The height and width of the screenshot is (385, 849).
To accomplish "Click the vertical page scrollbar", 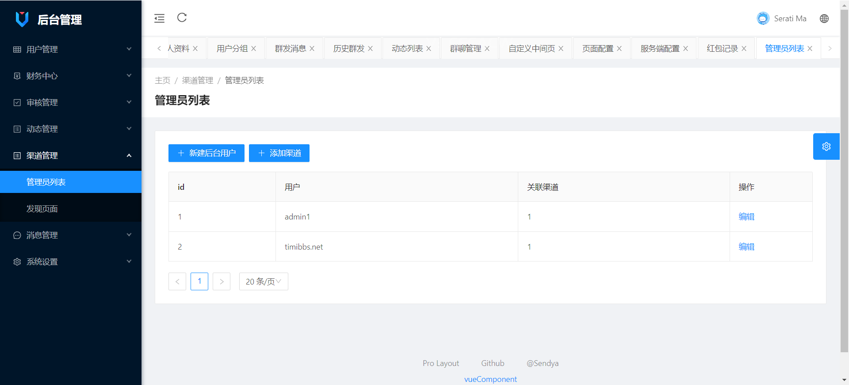I will click(844, 177).
